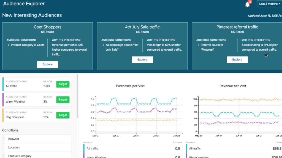Image resolution: width=282 pixels, height=158 pixels.
Task: Click the drag handle beside Product Category
Action: pyautogui.click(x=4, y=156)
